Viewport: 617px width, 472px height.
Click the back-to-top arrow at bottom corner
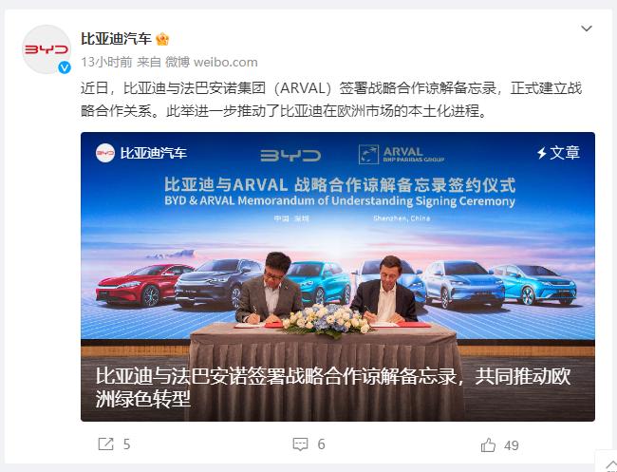coord(611,464)
